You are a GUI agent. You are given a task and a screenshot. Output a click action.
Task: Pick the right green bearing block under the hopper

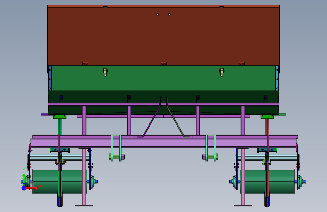(x=267, y=116)
